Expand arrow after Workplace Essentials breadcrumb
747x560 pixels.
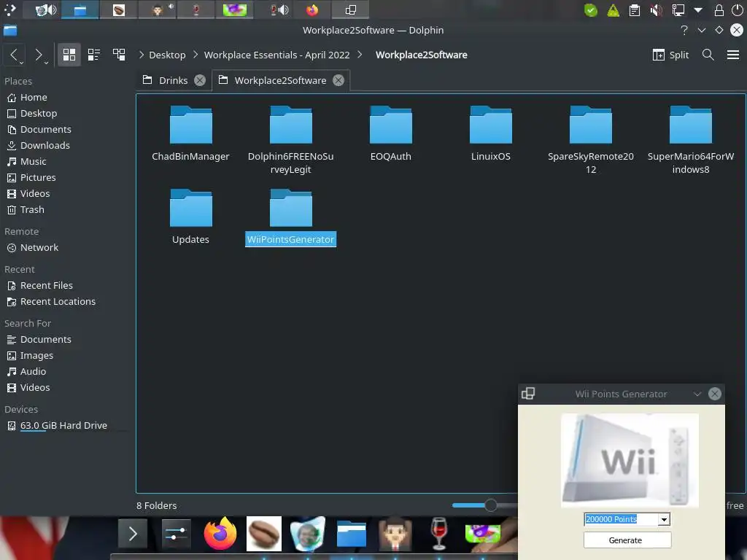360,55
